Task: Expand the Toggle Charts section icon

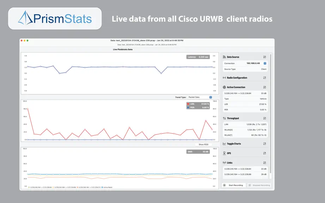Action: (x=264, y=144)
